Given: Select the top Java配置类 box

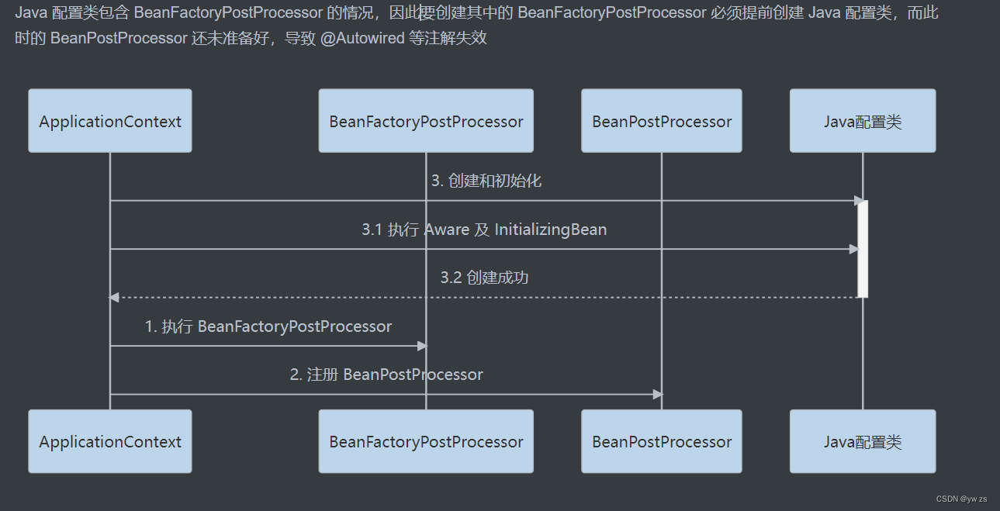Looking at the screenshot, I should 862,120.
